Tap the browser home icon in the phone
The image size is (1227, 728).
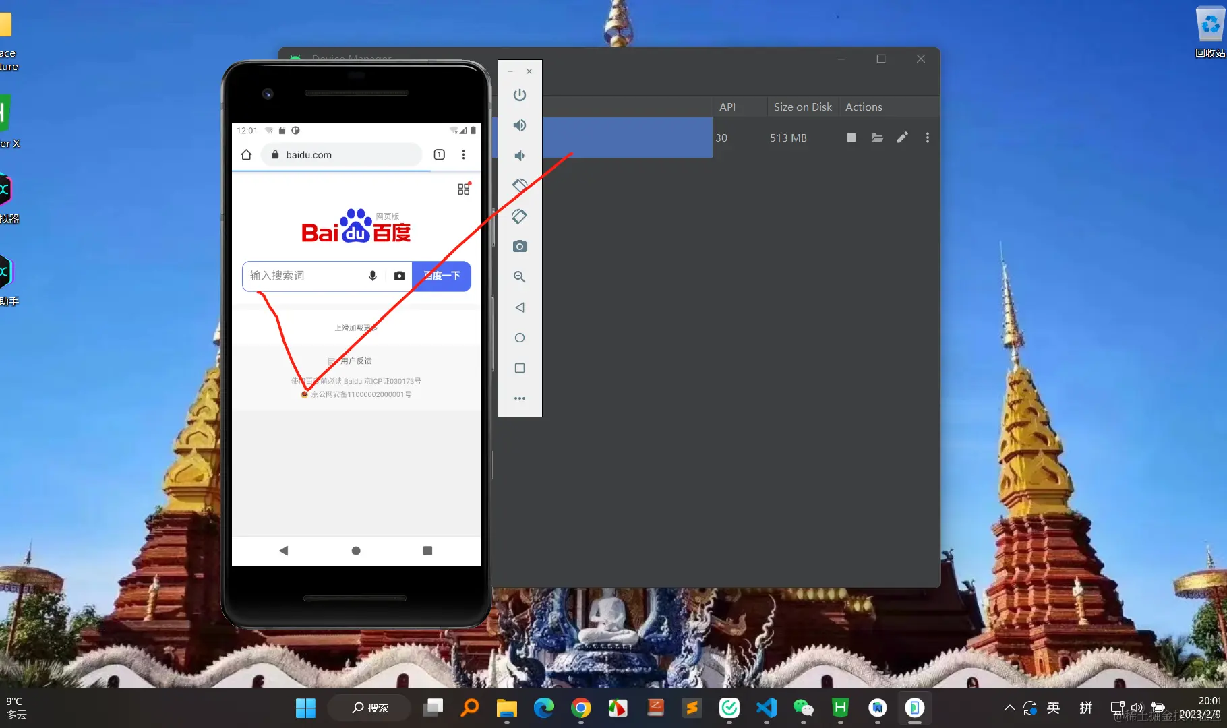coord(246,155)
